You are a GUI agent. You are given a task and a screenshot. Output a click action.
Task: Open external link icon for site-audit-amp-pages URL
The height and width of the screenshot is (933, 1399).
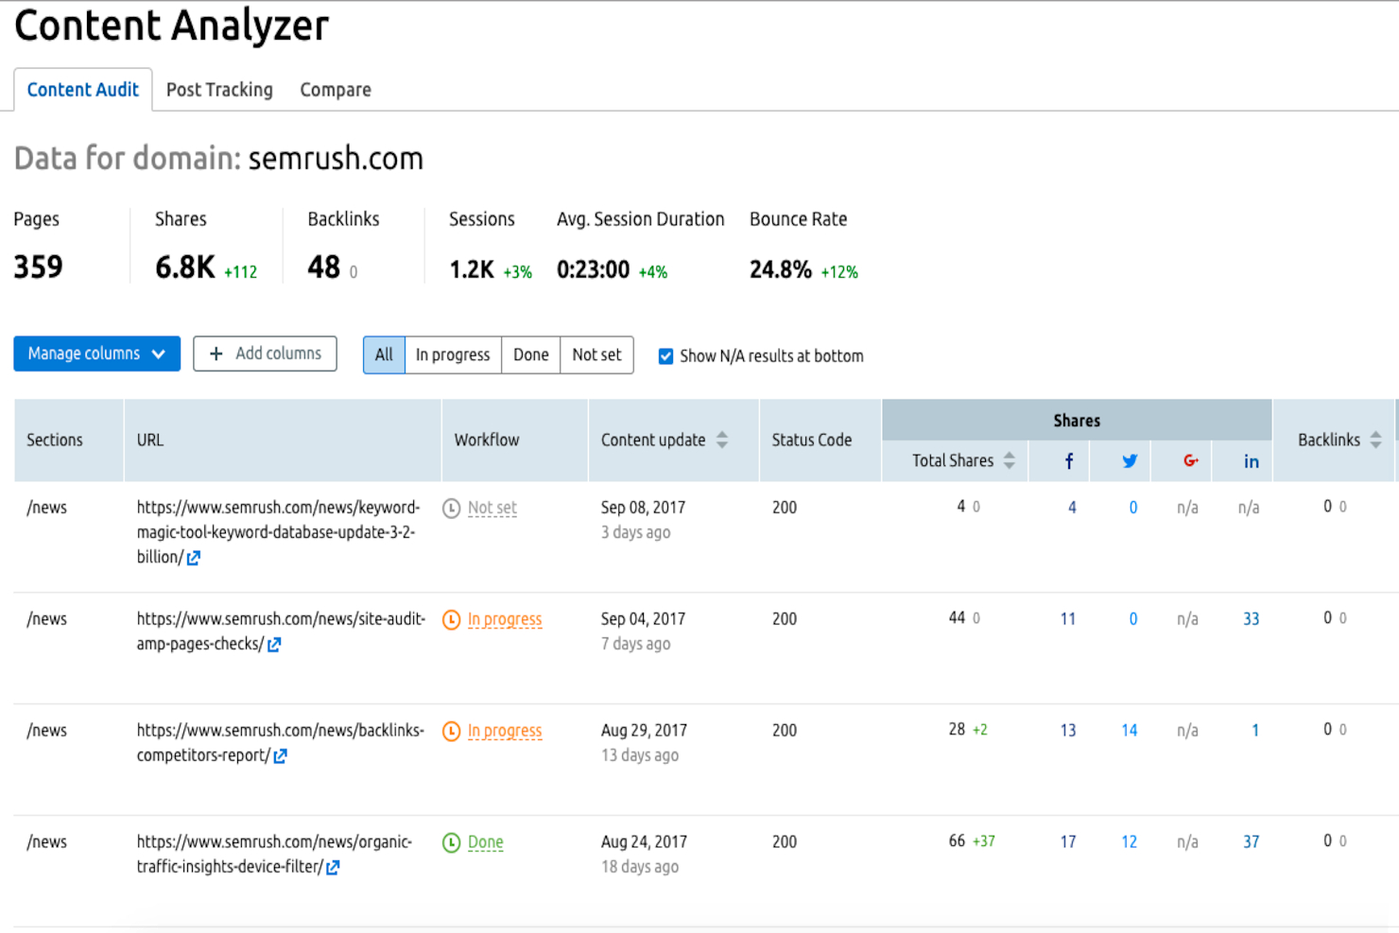274,645
